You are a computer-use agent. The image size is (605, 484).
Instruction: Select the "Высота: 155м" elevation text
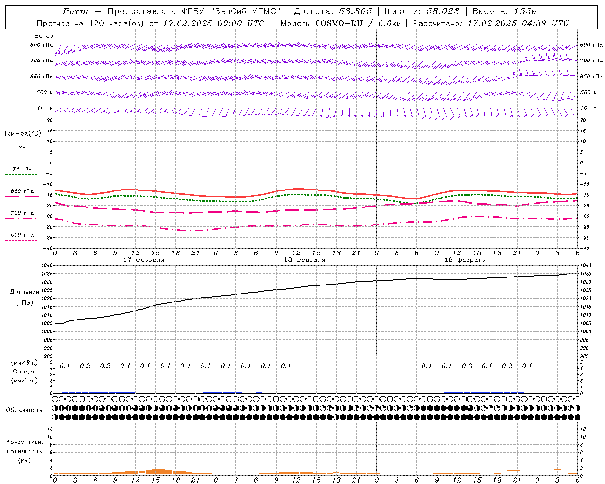(x=504, y=11)
